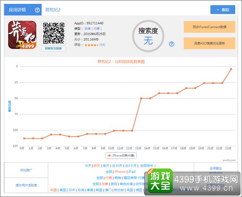Click 同步iTunesConnect数据 button
The width and height of the screenshot is (242, 197).
click(x=209, y=27)
